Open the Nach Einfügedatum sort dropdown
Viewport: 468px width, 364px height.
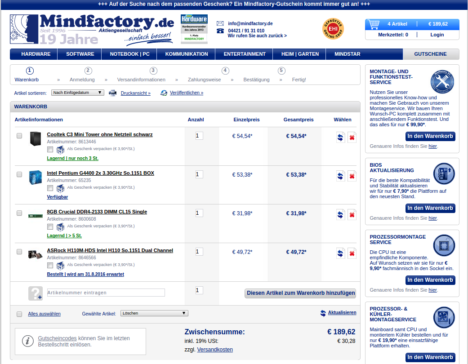point(78,93)
